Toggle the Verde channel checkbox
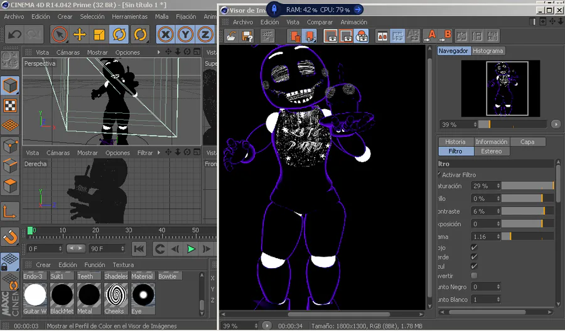 (x=474, y=257)
